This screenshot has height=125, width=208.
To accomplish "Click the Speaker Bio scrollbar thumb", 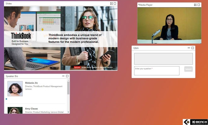I will (x=68, y=88).
